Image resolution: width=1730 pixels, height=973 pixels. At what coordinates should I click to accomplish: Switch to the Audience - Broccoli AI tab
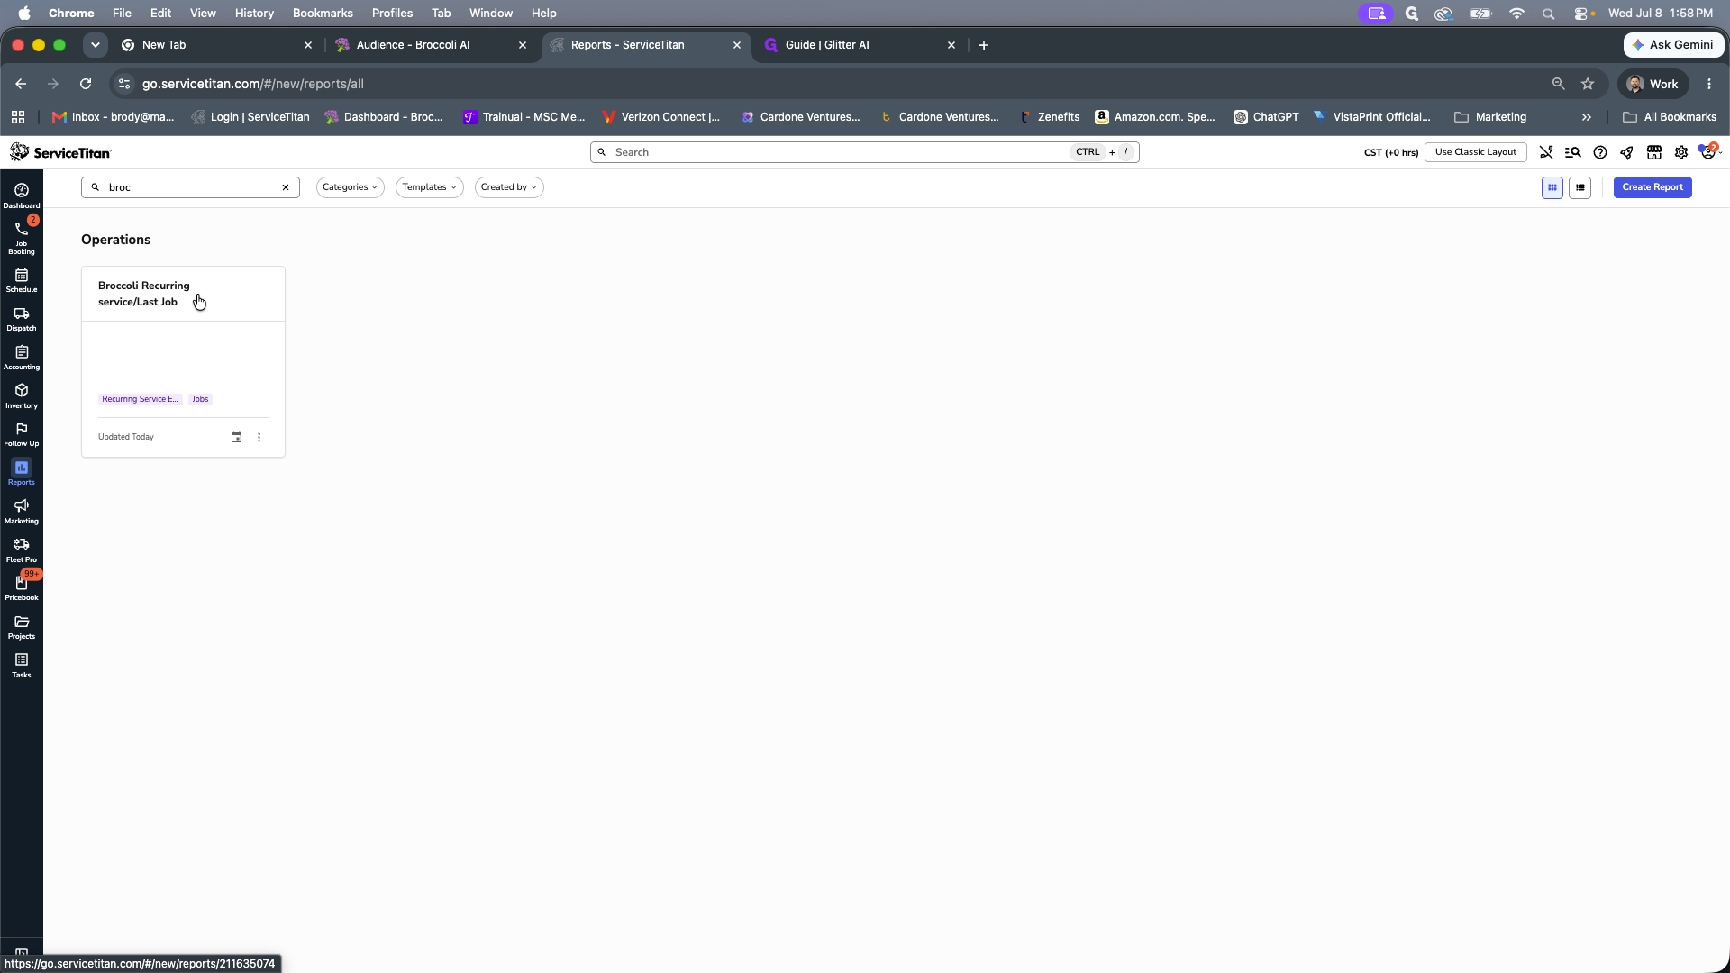pyautogui.click(x=429, y=45)
